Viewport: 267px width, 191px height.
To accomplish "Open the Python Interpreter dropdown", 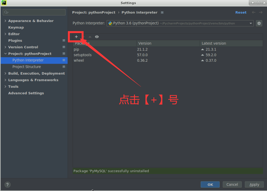I will coord(251,23).
